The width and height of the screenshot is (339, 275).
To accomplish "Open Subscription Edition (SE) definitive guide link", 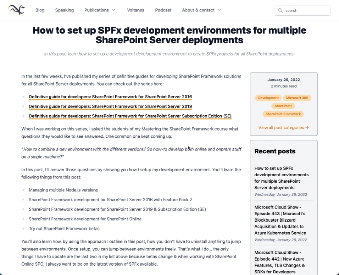I will point(130,116).
